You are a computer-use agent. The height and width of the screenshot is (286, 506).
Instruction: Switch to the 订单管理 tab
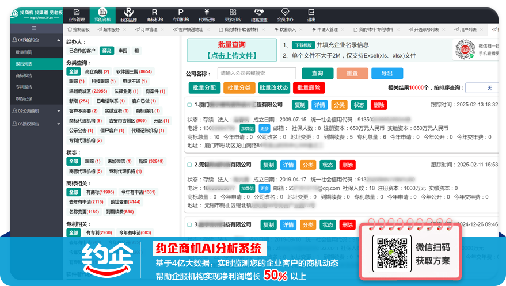(x=146, y=30)
